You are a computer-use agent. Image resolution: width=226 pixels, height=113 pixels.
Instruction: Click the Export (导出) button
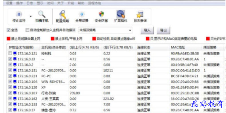pyautogui.click(x=163, y=30)
